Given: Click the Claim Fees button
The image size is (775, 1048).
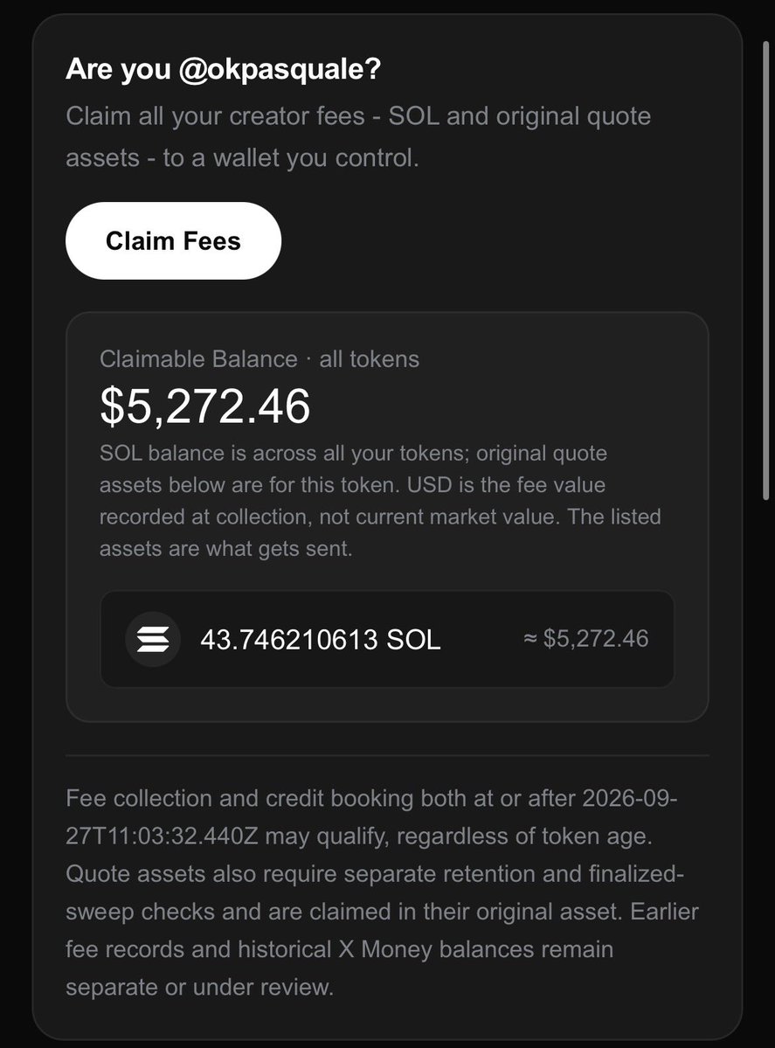Looking at the screenshot, I should (173, 240).
